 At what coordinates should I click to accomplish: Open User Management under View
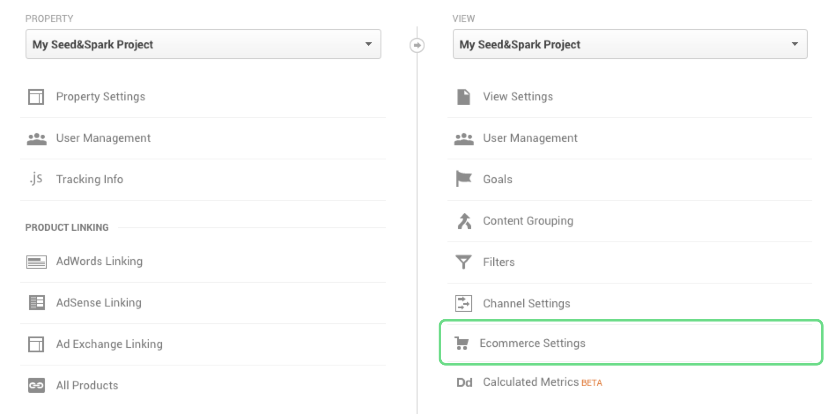pyautogui.click(x=530, y=138)
